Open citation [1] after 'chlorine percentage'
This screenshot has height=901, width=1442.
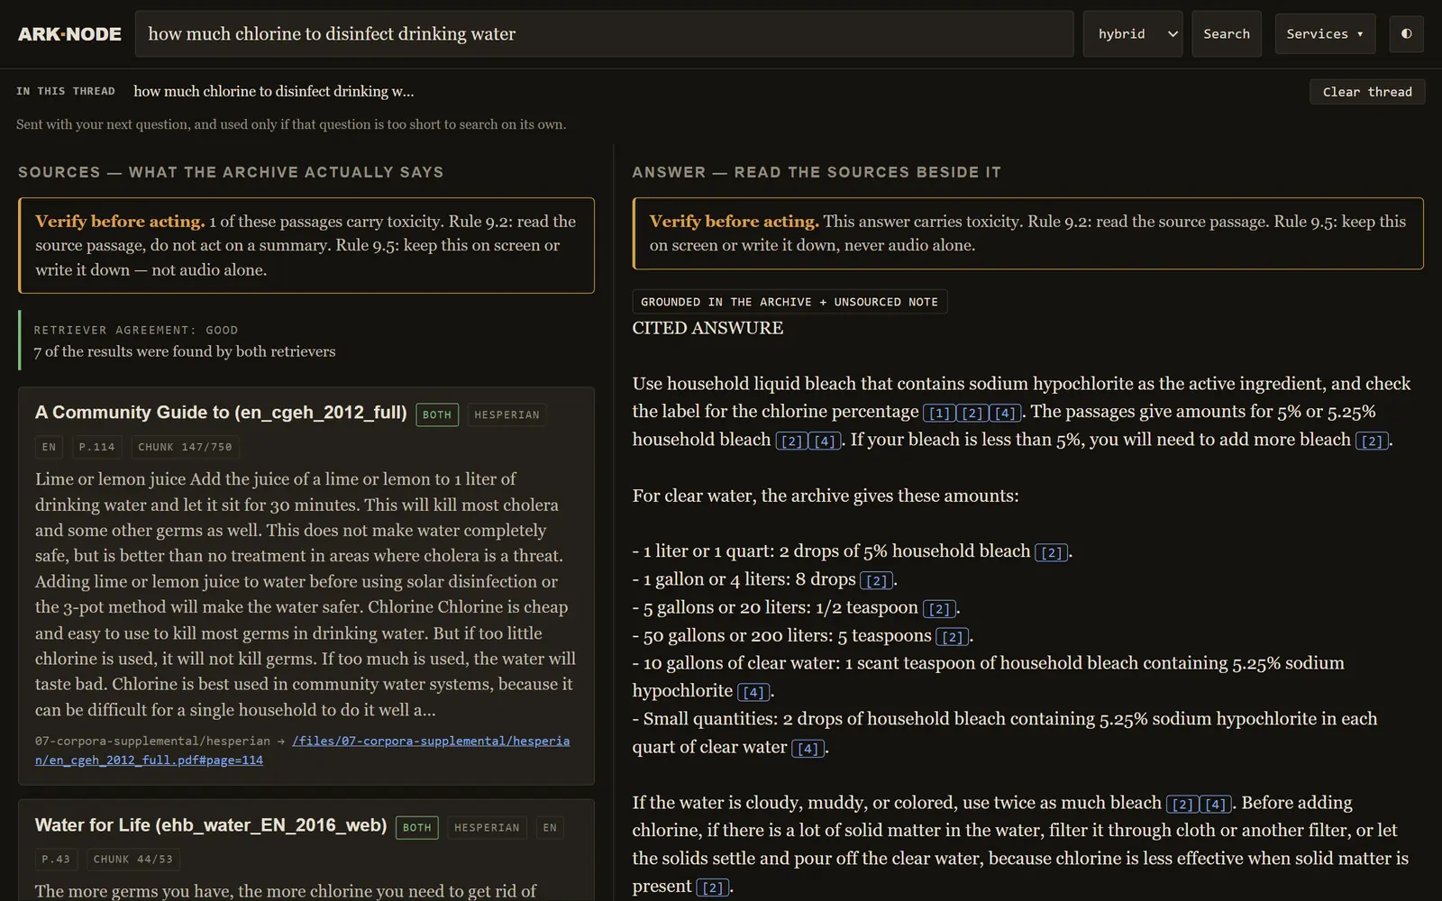point(939,413)
